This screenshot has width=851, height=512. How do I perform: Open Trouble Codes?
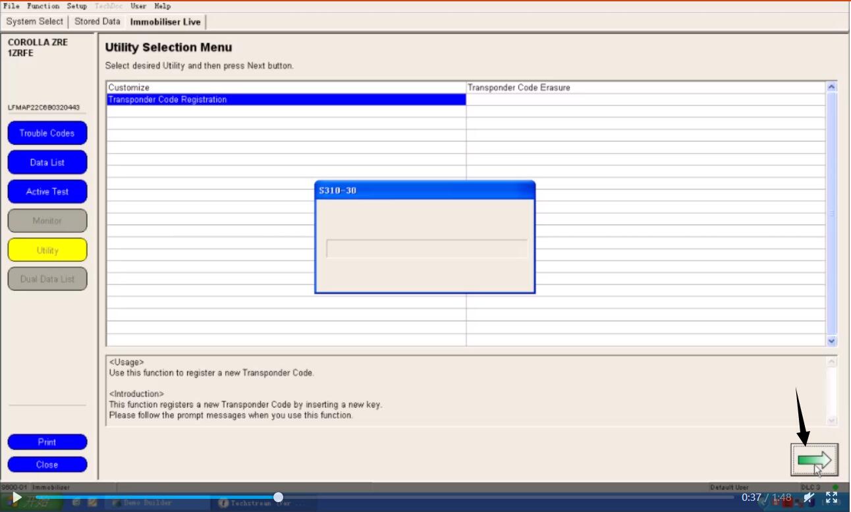(47, 133)
